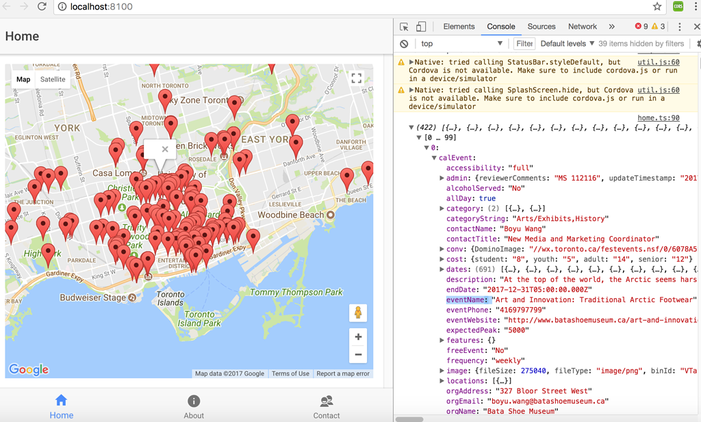Click the red error count badge
Screen dimensions: 701x422
click(641, 27)
